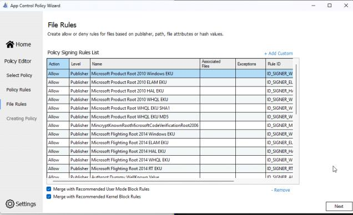Go to the Home page
353x215 pixels.
pyautogui.click(x=18, y=44)
